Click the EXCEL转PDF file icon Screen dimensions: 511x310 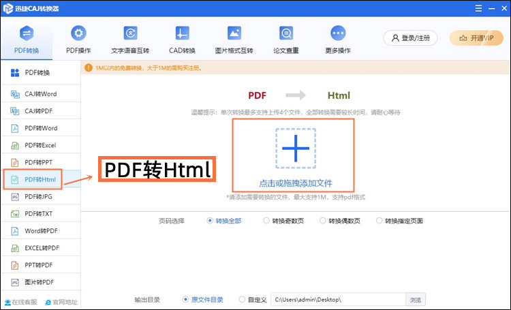click(15, 248)
